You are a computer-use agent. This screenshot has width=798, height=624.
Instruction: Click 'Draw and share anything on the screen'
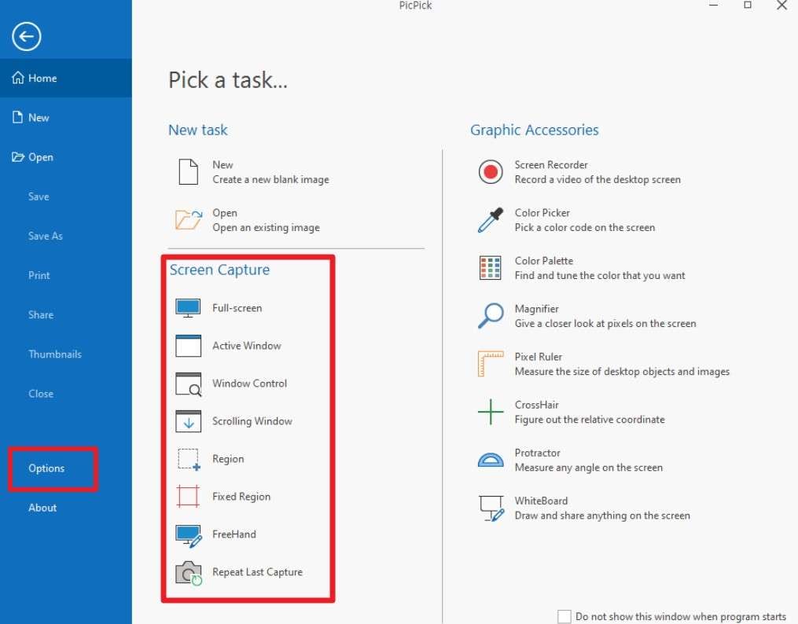(x=602, y=516)
